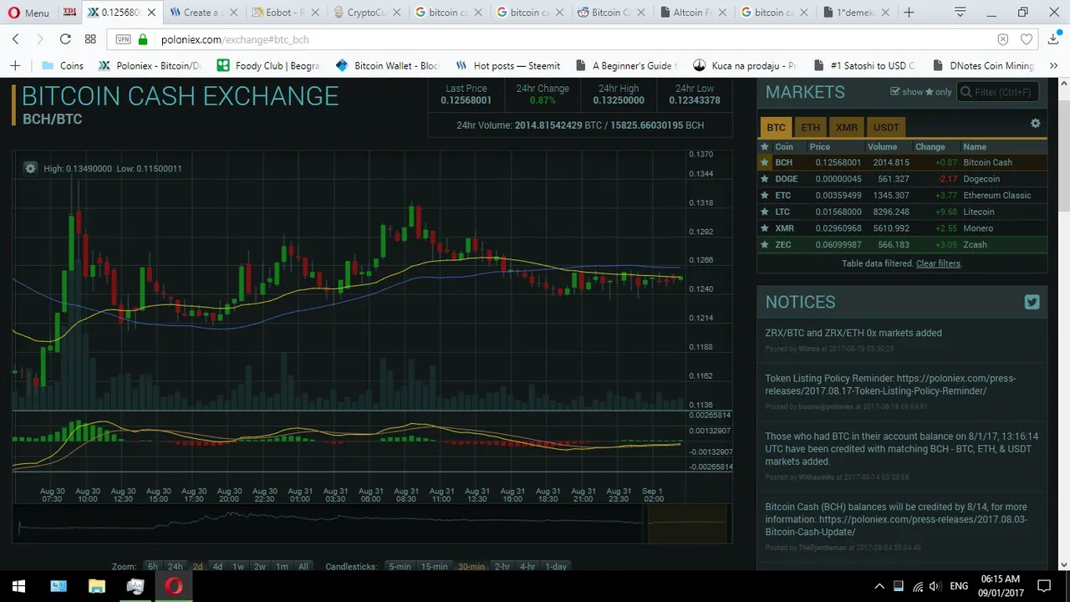Toggle favorite star for LTC row
The width and height of the screenshot is (1070, 602).
[764, 212]
